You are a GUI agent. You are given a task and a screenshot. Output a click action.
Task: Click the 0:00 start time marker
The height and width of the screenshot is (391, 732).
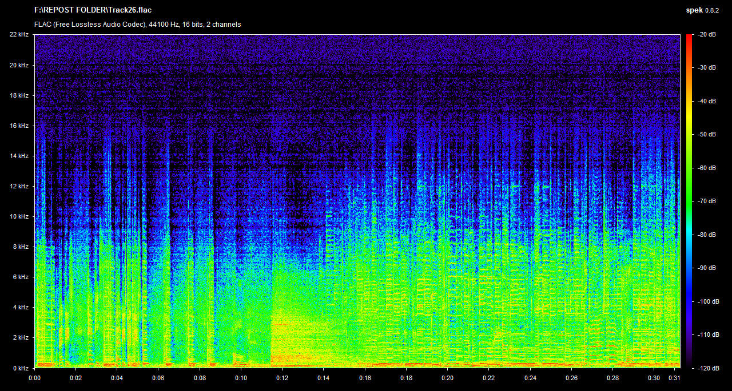[x=34, y=378]
